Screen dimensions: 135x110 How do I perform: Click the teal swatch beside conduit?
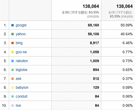click(13, 96)
